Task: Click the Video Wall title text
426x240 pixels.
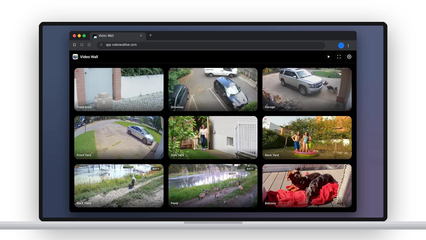Action: click(x=89, y=57)
